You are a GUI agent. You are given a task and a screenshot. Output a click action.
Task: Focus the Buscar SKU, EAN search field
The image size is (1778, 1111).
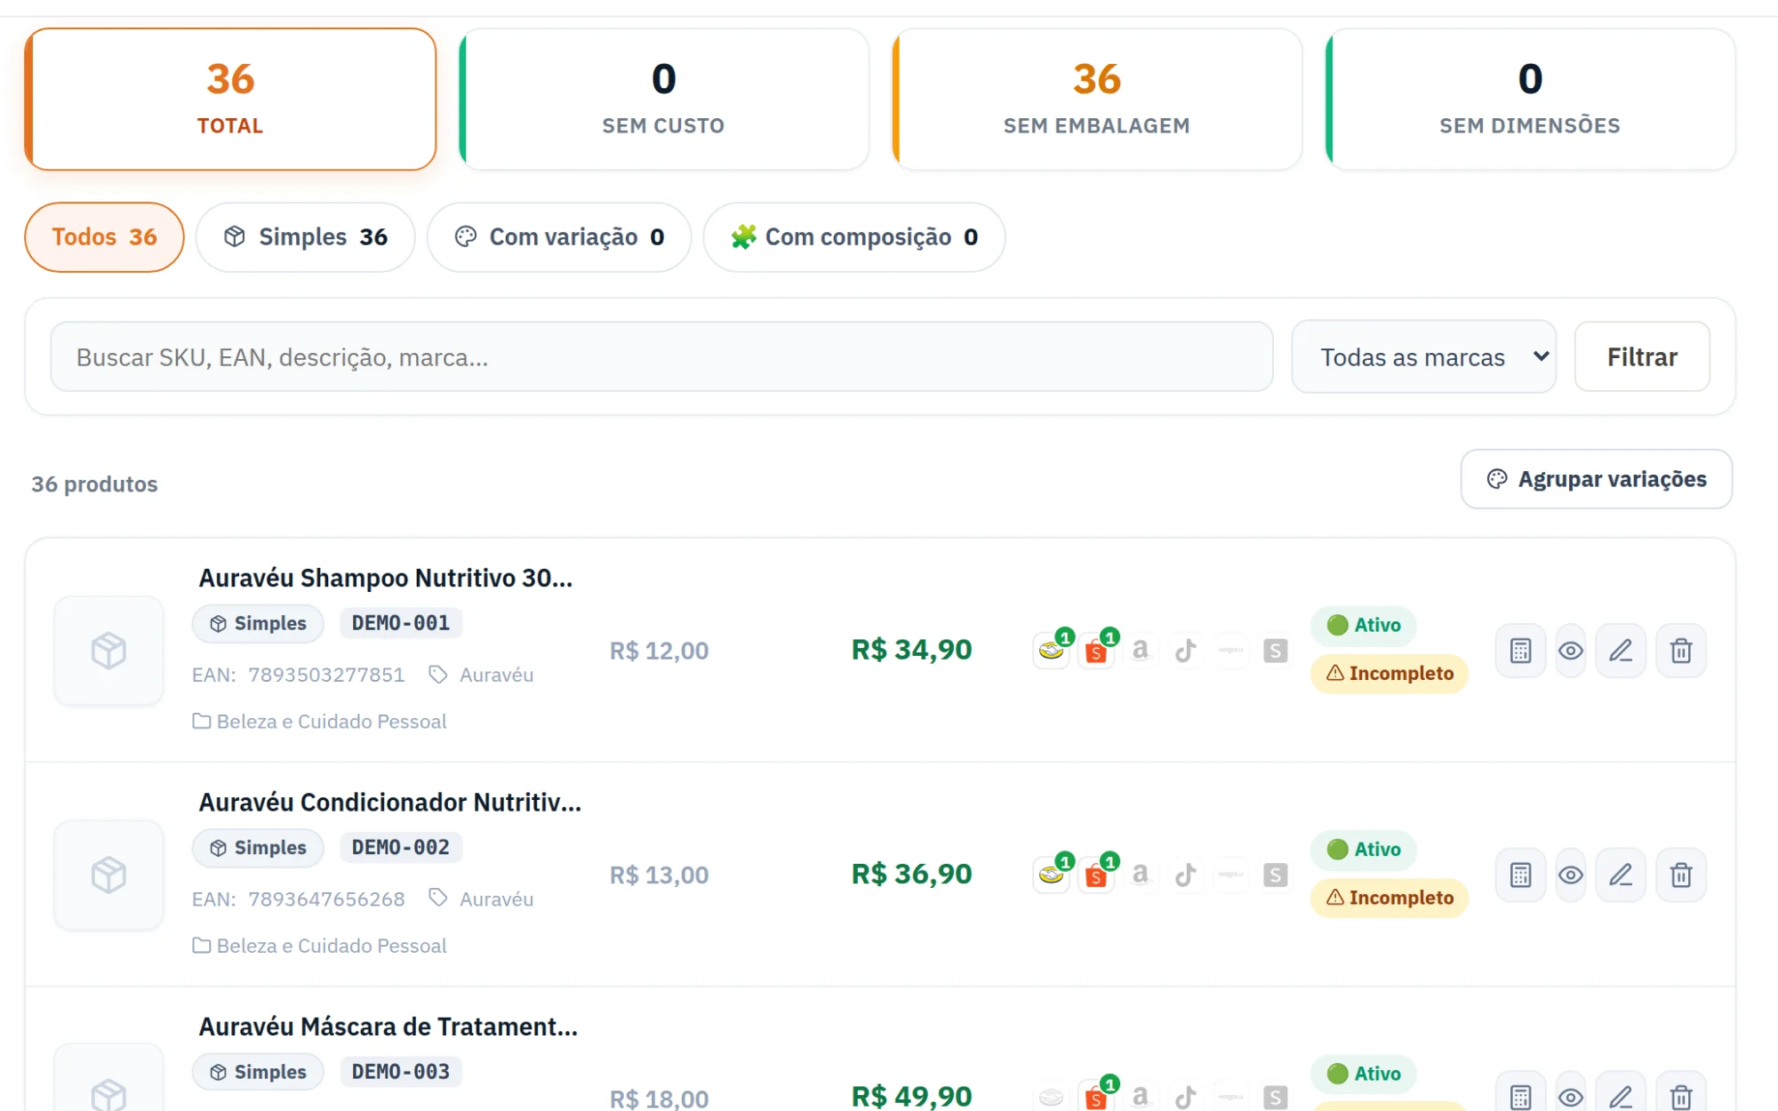pos(661,356)
